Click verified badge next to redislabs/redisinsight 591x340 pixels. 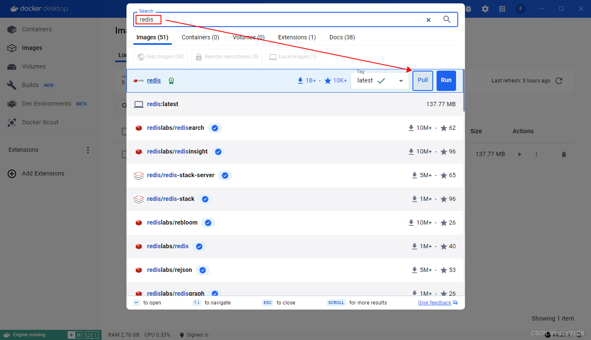(218, 151)
